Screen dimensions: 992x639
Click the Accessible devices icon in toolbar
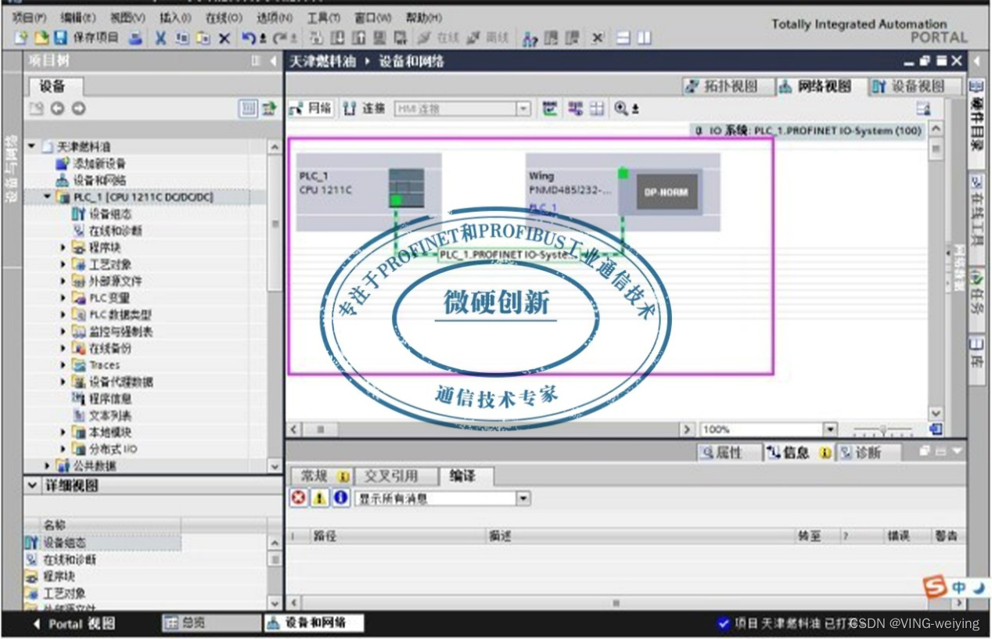pos(530,38)
